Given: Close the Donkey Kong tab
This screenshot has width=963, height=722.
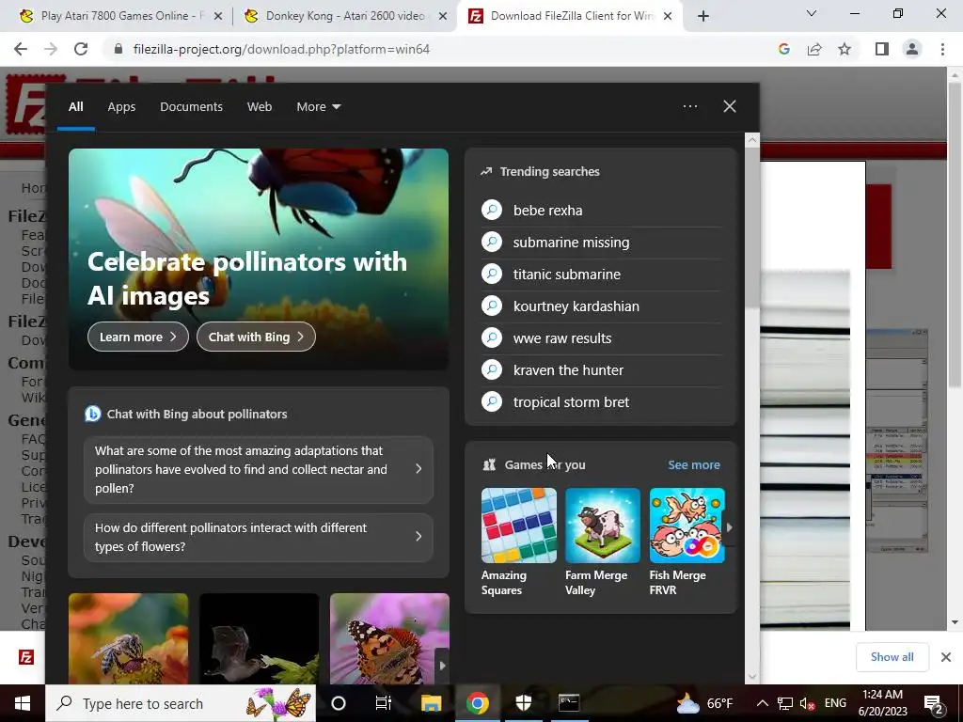Looking at the screenshot, I should coord(442,17).
